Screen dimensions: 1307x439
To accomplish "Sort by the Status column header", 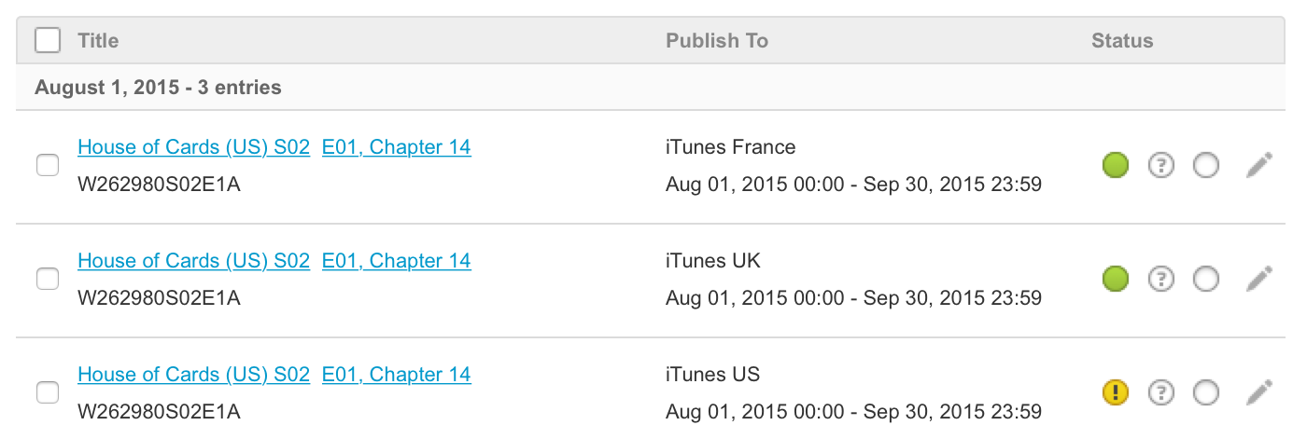I will point(1122,41).
